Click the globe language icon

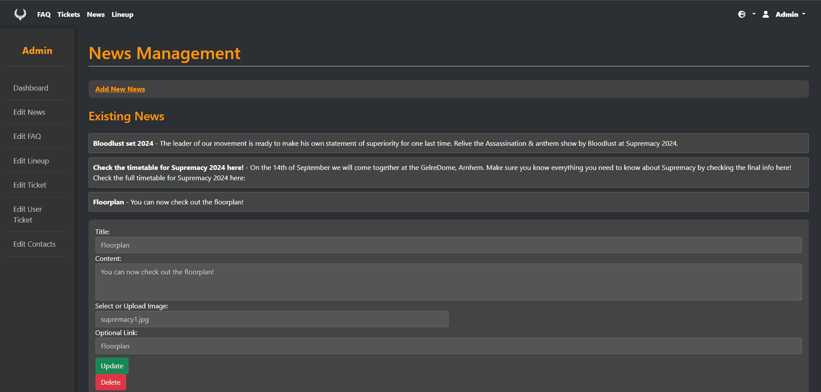(x=742, y=14)
